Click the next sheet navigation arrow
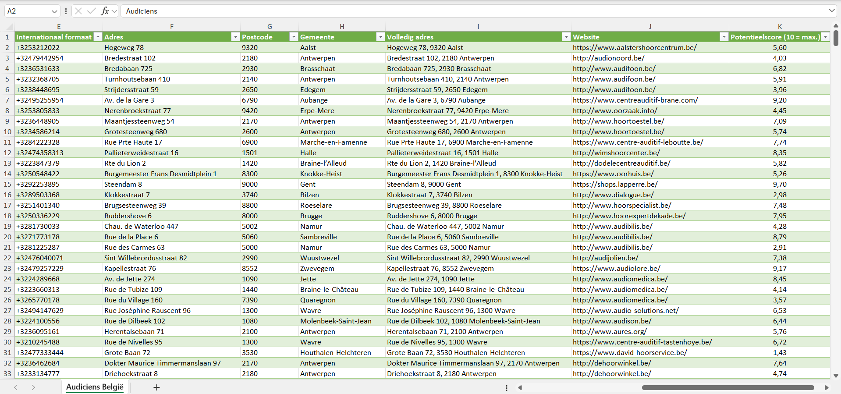Image resolution: width=841 pixels, height=394 pixels. coord(33,387)
